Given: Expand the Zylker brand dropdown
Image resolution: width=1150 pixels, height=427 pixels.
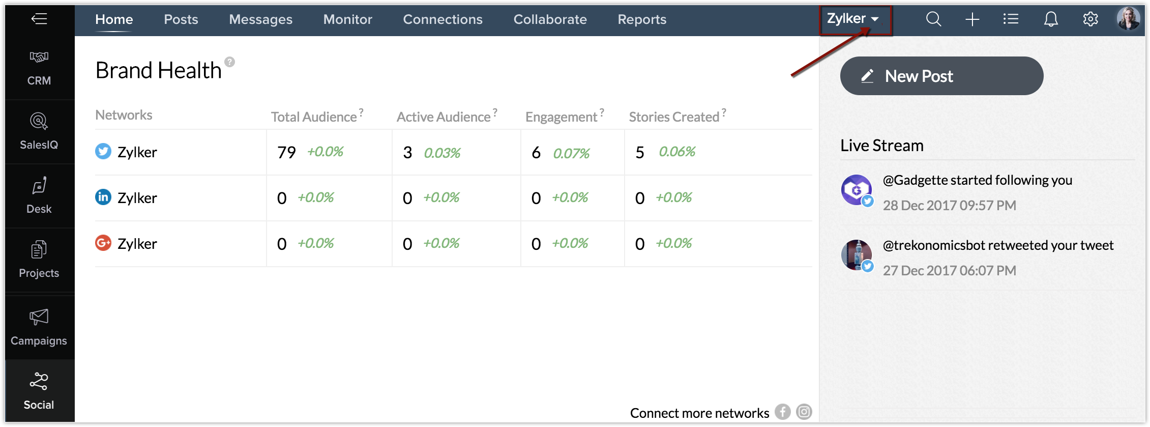Looking at the screenshot, I should click(x=853, y=19).
